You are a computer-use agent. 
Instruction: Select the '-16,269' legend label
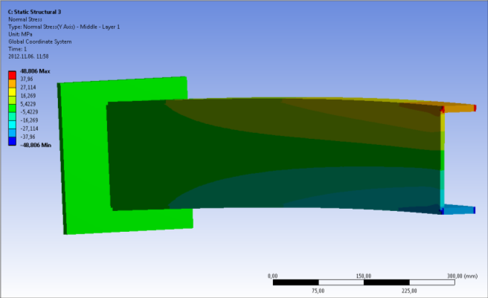click(x=29, y=120)
